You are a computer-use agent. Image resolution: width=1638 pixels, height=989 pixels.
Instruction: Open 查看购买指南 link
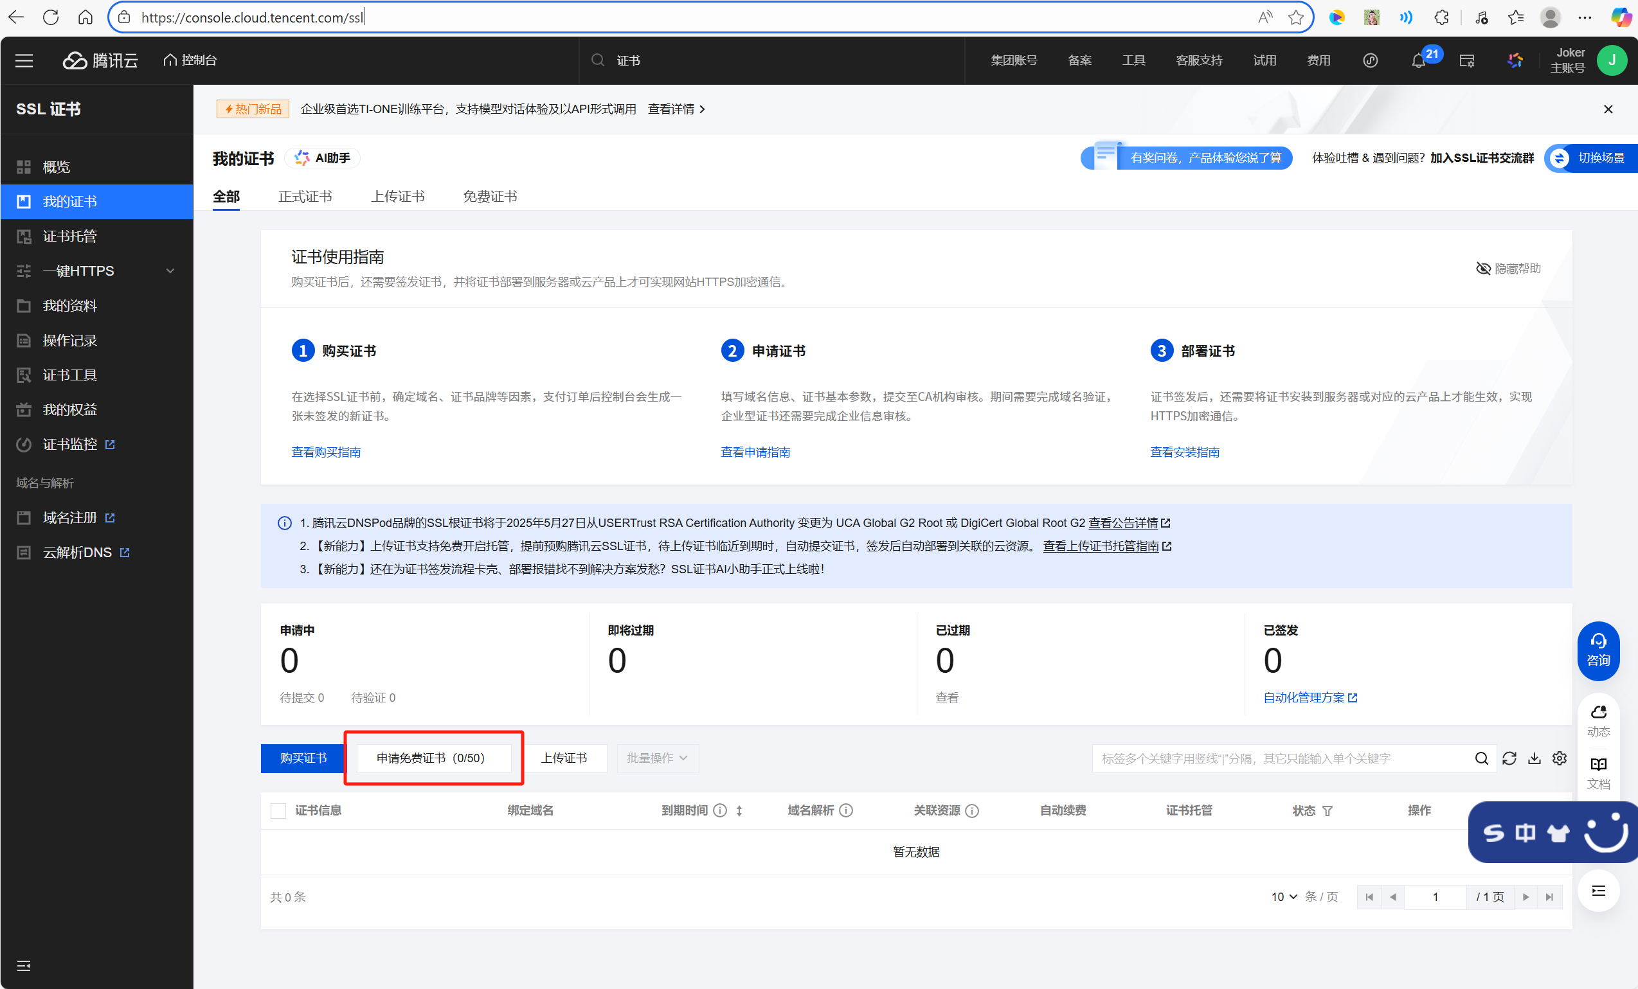[326, 452]
